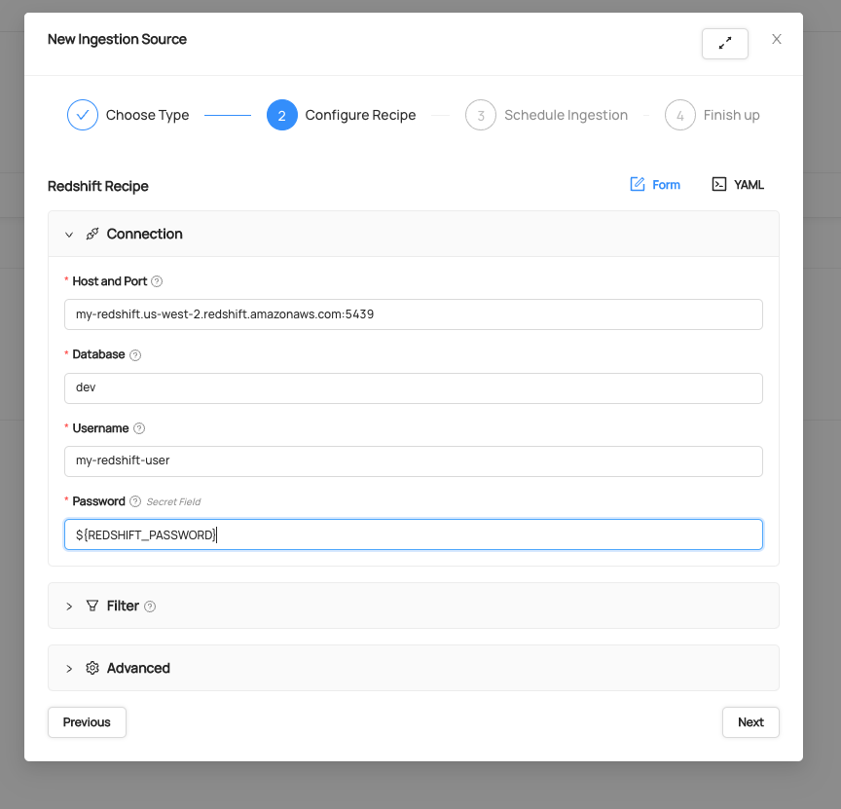Screen dimensions: 841x809
Task: Focus the Host and Port input field
Action: click(x=414, y=314)
